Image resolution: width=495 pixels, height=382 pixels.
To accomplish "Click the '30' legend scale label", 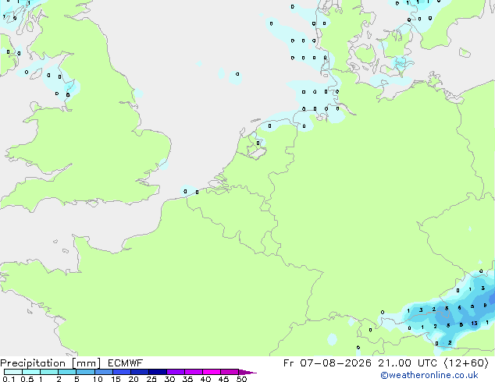I will (x=169, y=379).
